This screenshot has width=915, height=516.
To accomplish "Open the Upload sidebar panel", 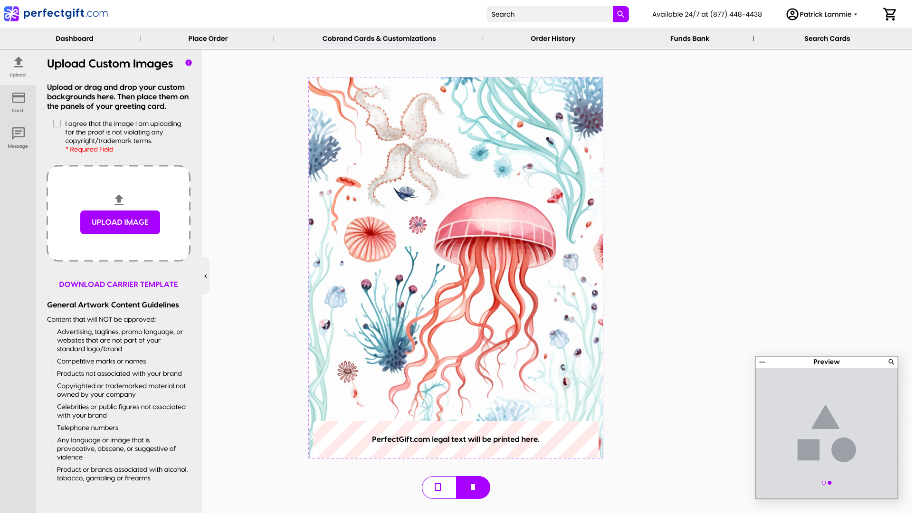I will (18, 67).
